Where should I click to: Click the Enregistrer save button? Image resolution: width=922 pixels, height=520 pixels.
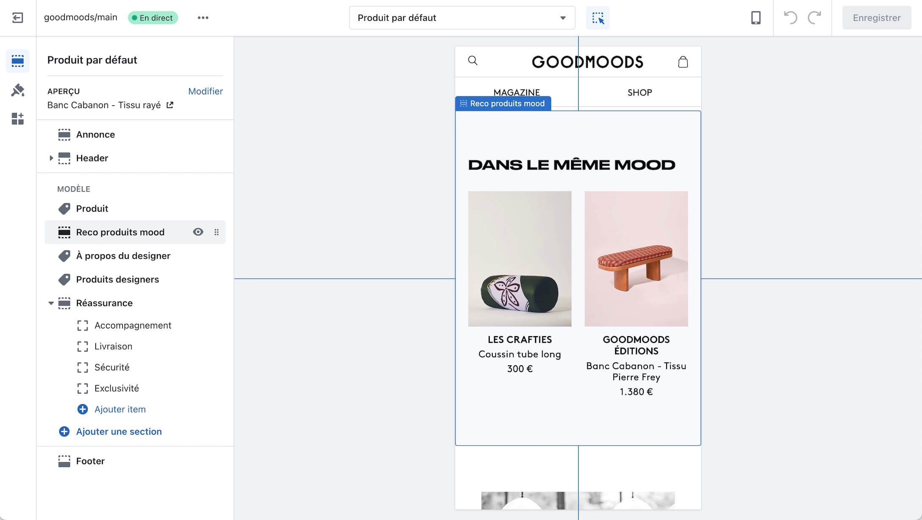877,18
